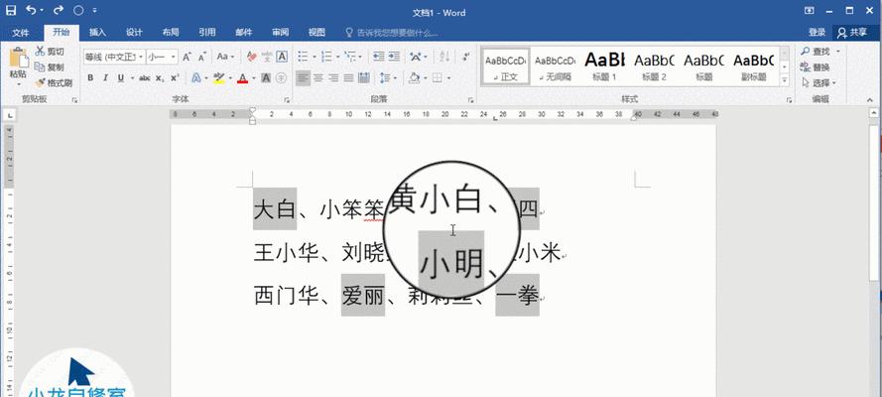Apply the 副标题 subtitle style

754,66
